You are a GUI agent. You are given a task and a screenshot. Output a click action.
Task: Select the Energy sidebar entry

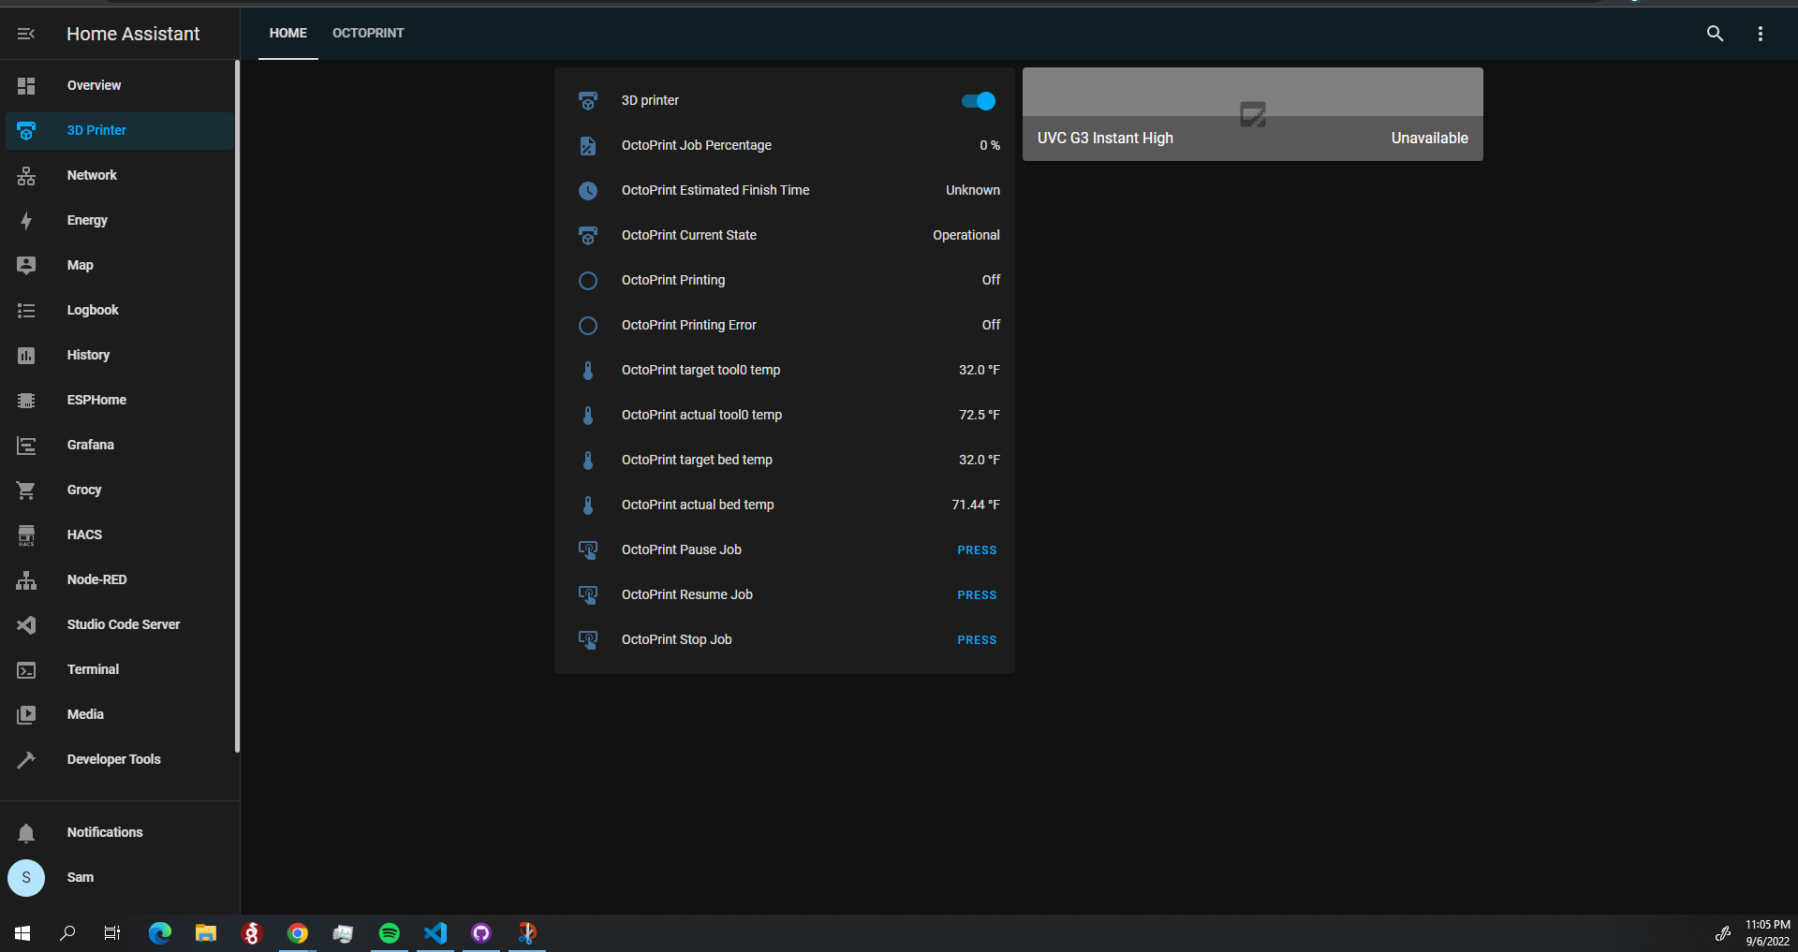click(x=120, y=221)
